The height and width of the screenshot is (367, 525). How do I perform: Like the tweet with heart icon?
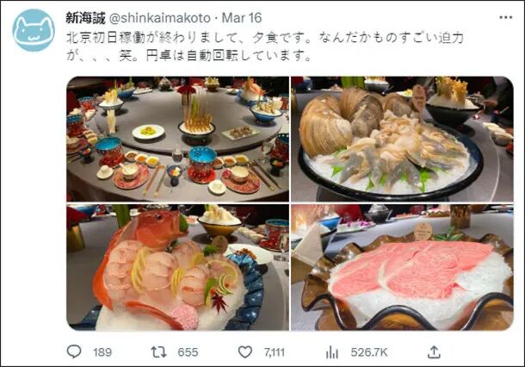244,352
